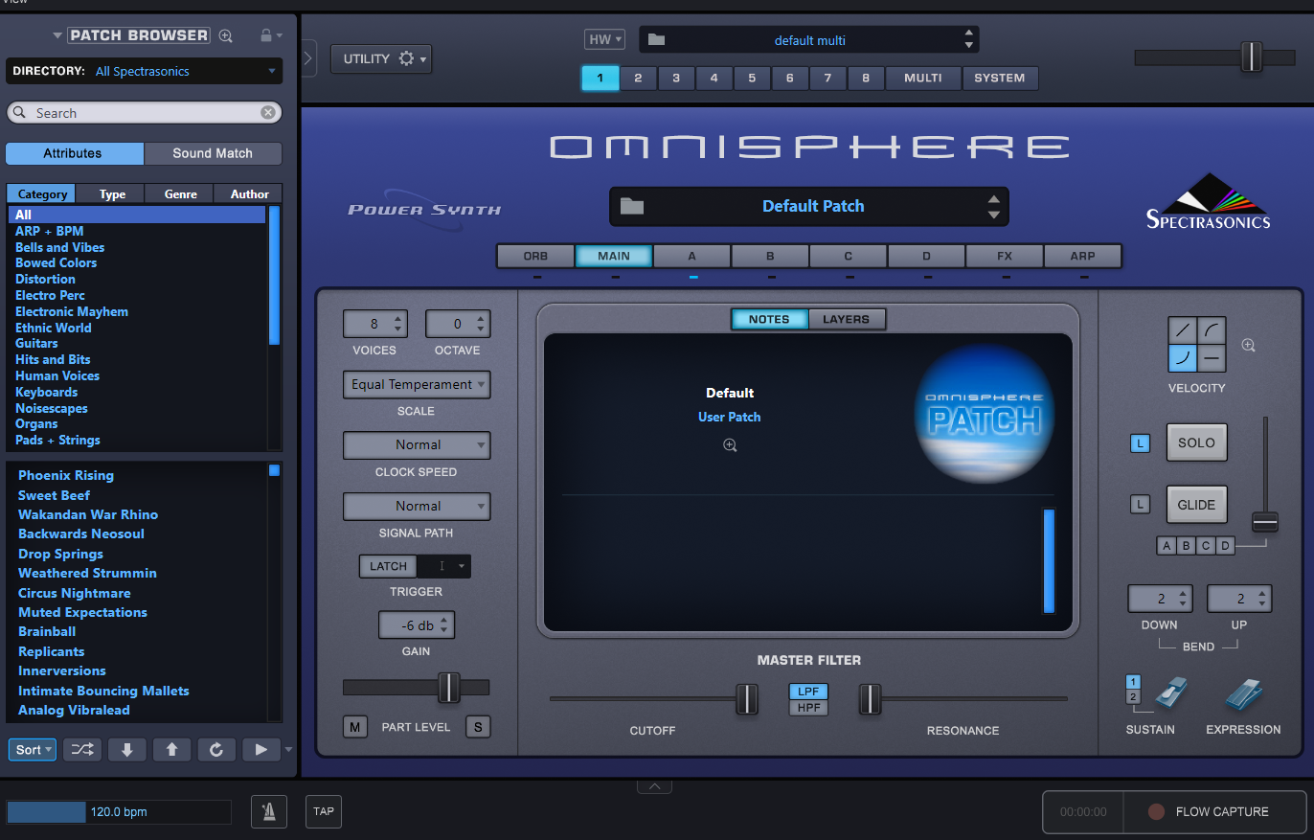The width and height of the screenshot is (1314, 840).
Task: Open the FX tab
Action: 1005,256
